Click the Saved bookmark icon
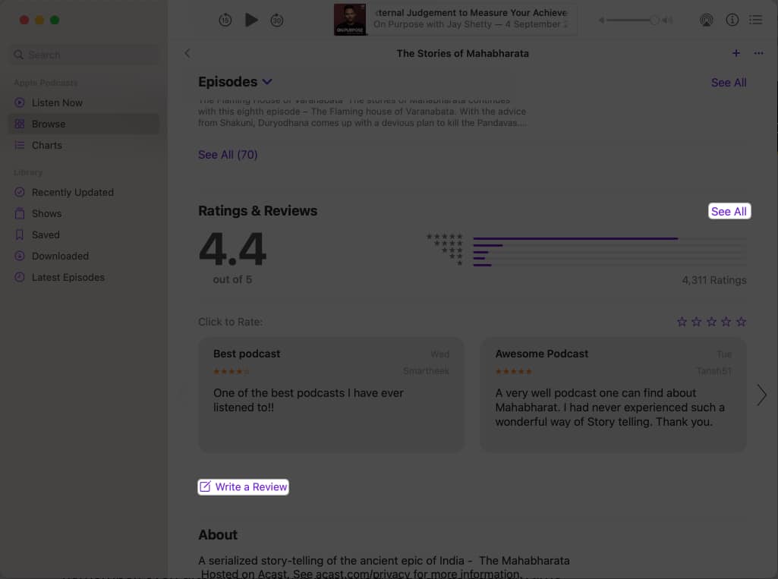 click(19, 234)
